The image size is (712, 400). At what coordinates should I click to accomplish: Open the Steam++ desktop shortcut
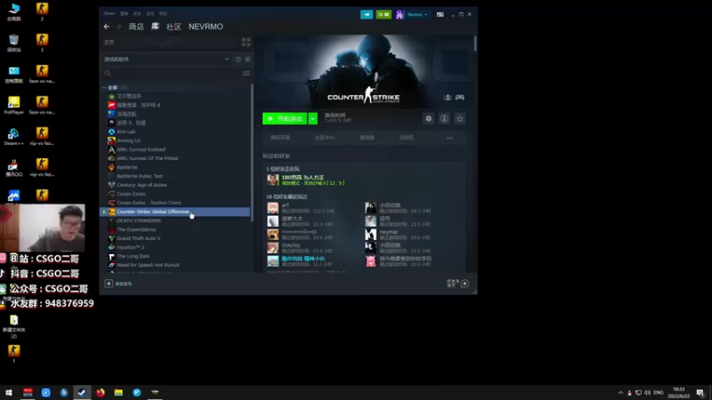(x=14, y=137)
